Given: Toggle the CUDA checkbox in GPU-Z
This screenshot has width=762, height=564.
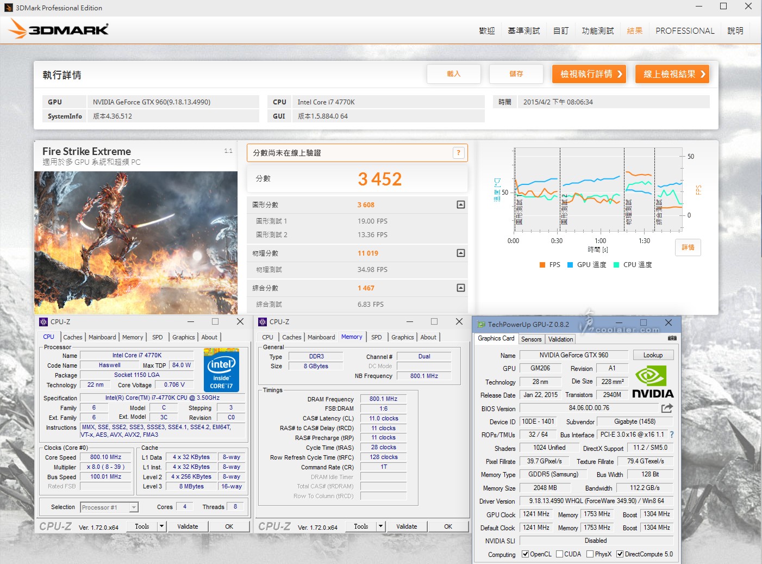Looking at the screenshot, I should [x=559, y=554].
